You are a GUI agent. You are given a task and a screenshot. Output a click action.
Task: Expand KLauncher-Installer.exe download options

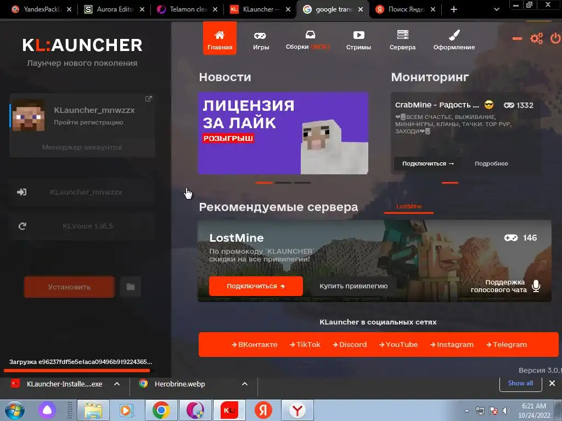click(x=117, y=384)
